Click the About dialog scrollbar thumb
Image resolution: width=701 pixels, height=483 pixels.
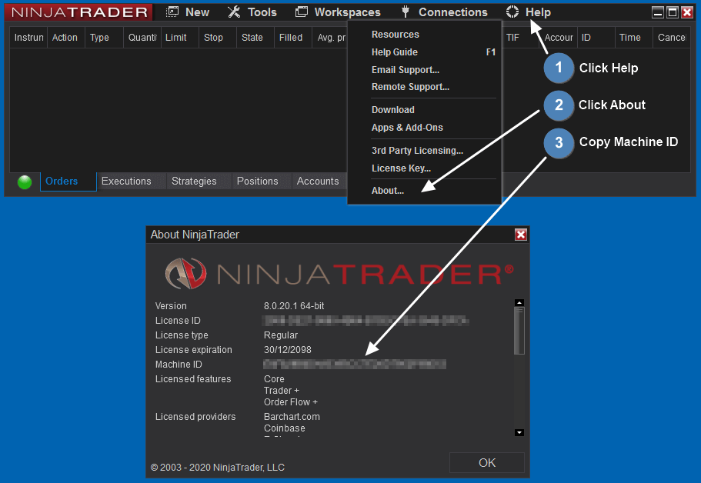coord(519,331)
